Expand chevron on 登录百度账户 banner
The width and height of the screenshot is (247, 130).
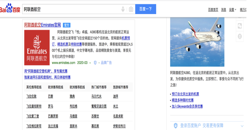tap(242, 126)
